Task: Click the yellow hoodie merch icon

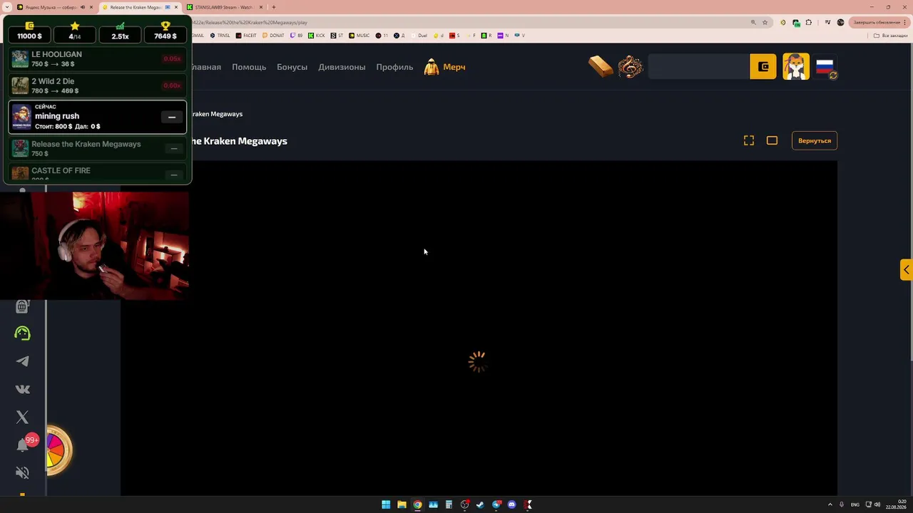Action: (x=432, y=67)
